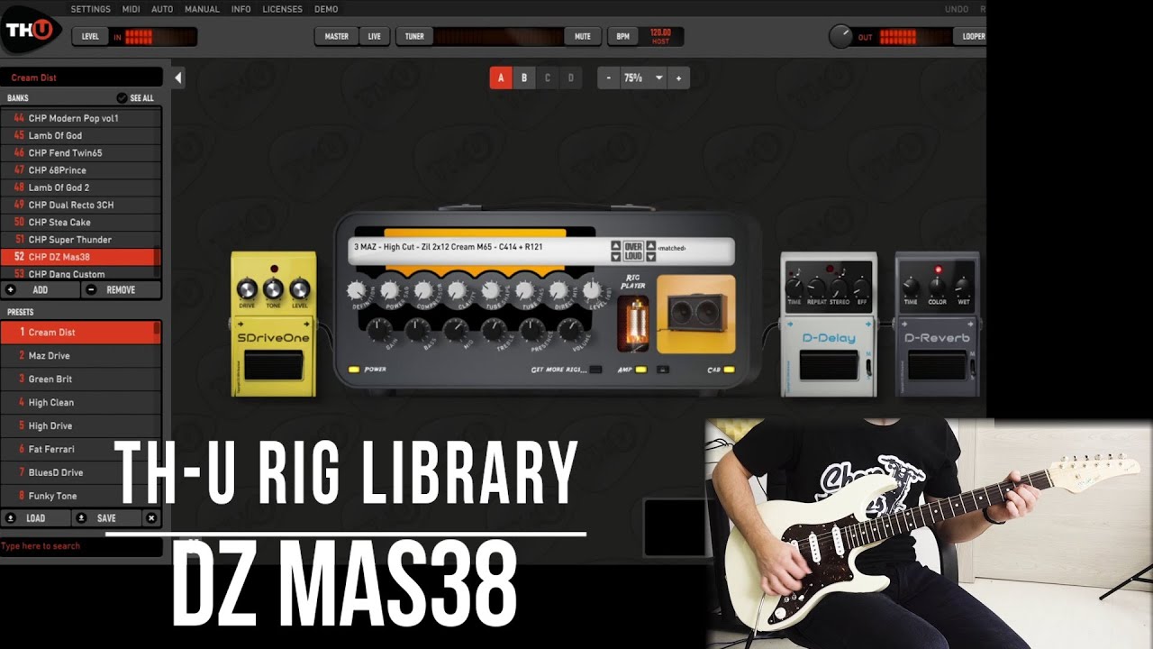Image resolution: width=1153 pixels, height=649 pixels.
Task: Toggle the AMP LED switch
Action: (x=640, y=370)
